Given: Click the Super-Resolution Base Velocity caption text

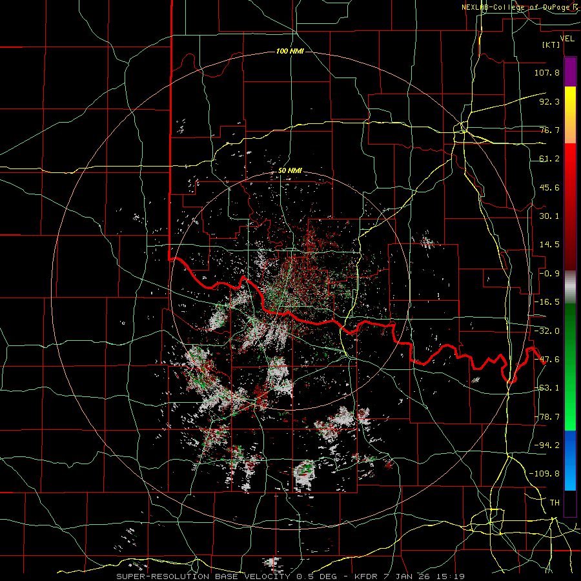Looking at the screenshot, I should point(290,576).
